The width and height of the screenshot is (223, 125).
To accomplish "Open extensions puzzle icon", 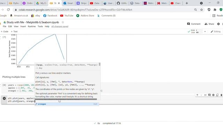I will 215,10.
